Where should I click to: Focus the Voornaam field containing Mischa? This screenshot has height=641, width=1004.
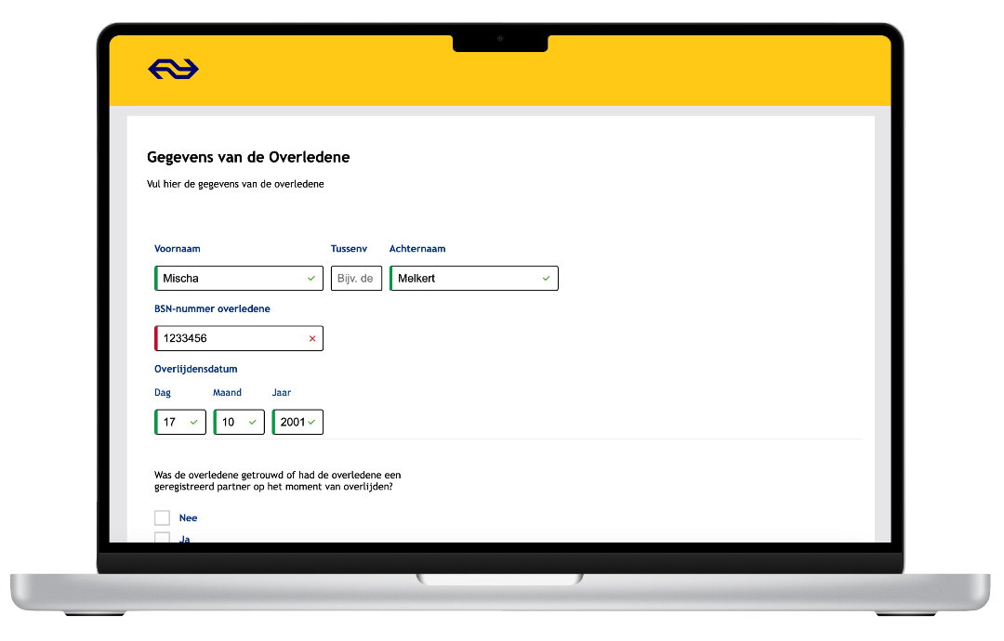pyautogui.click(x=239, y=279)
